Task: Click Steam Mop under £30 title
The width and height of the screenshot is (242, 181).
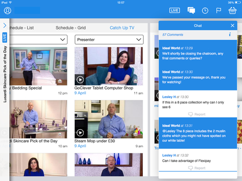Action: coord(95,141)
